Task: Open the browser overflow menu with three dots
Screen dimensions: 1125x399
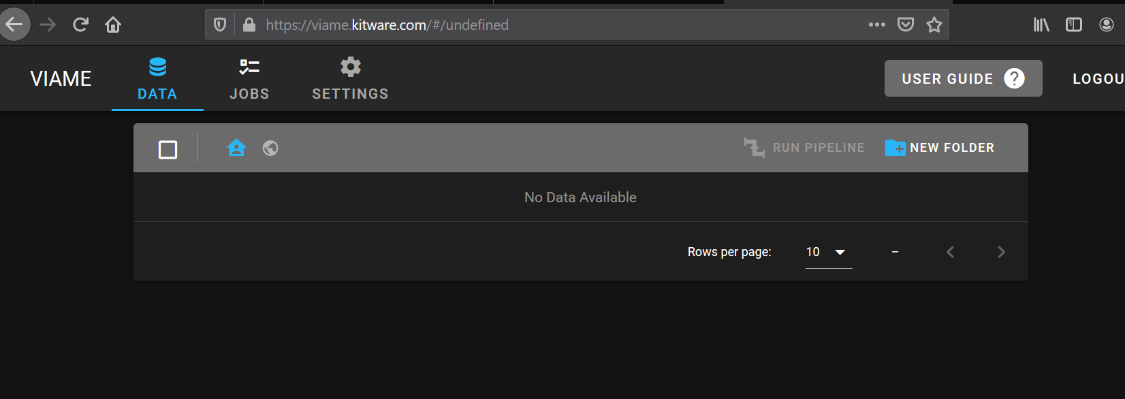Action: [x=876, y=25]
